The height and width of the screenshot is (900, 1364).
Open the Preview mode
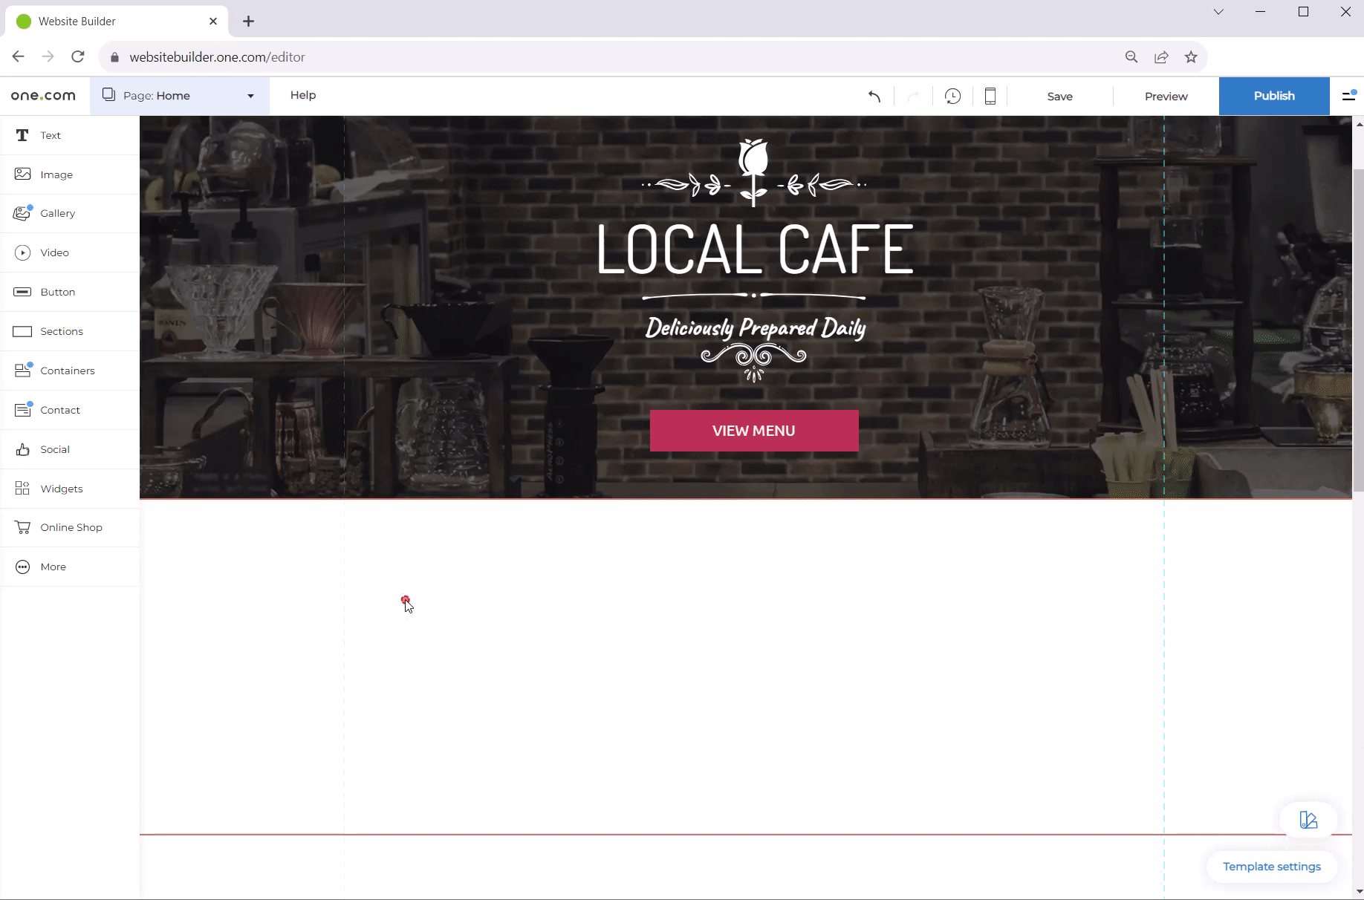point(1166,97)
